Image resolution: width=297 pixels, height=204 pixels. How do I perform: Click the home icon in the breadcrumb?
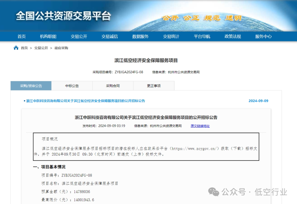click(15, 48)
